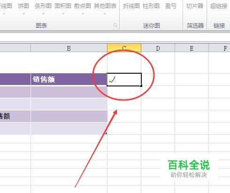Viewport: 230px width, 193px height.
Task: Expand dropdown arrow under 条形图
Action: click(43, 14)
